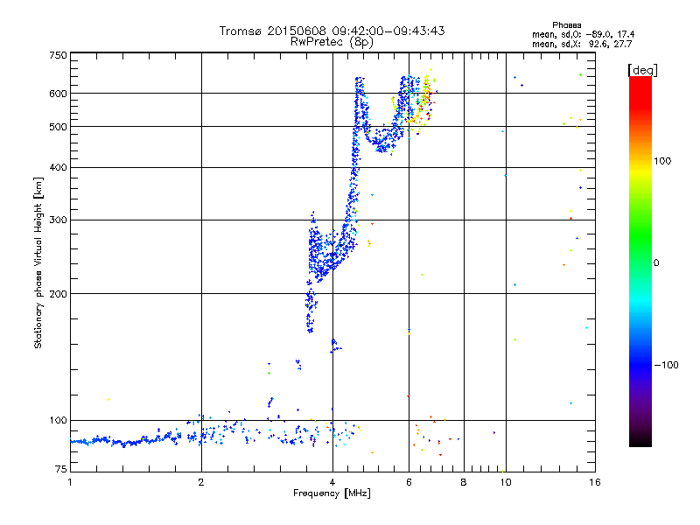Screen dimensions: 700x525
Task: Click the subtitle 'RwPretec (8p)'
Action: click(332, 42)
